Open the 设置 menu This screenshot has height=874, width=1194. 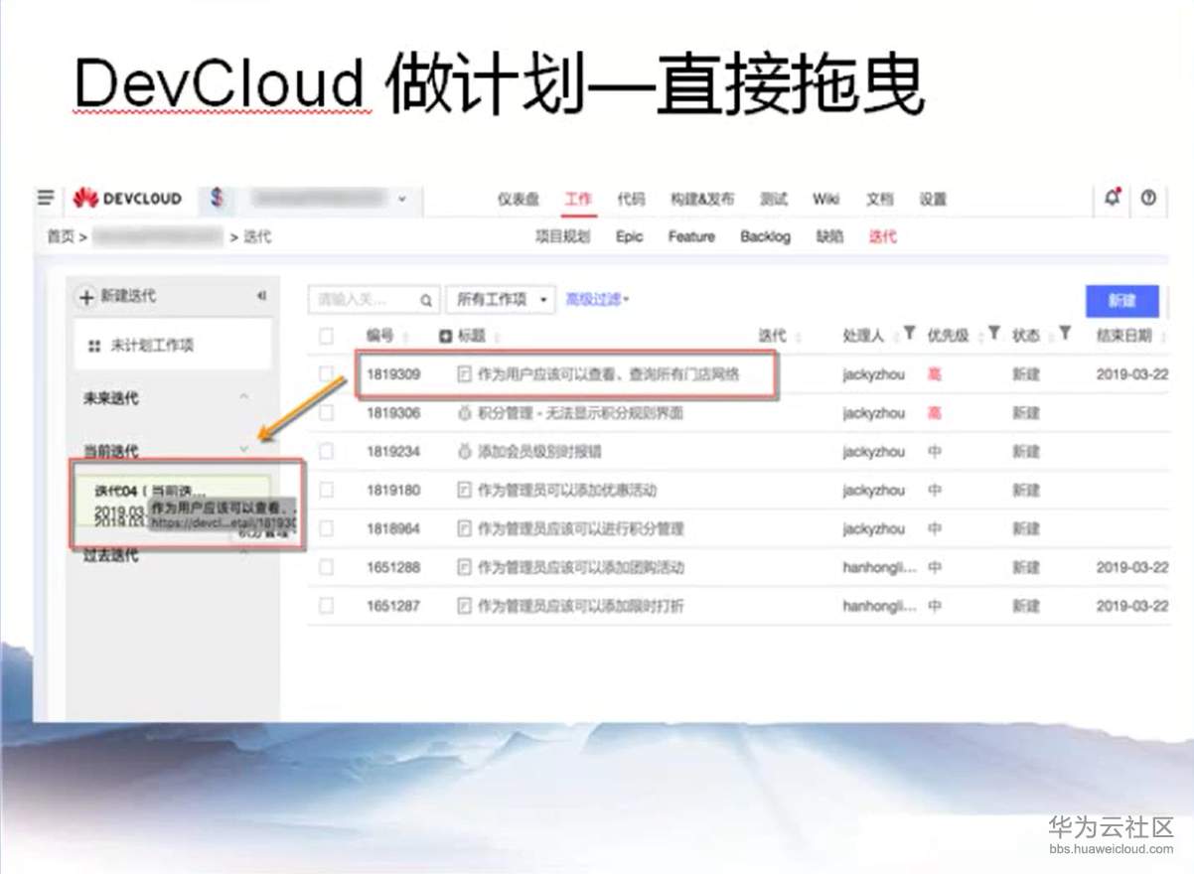pos(933,199)
